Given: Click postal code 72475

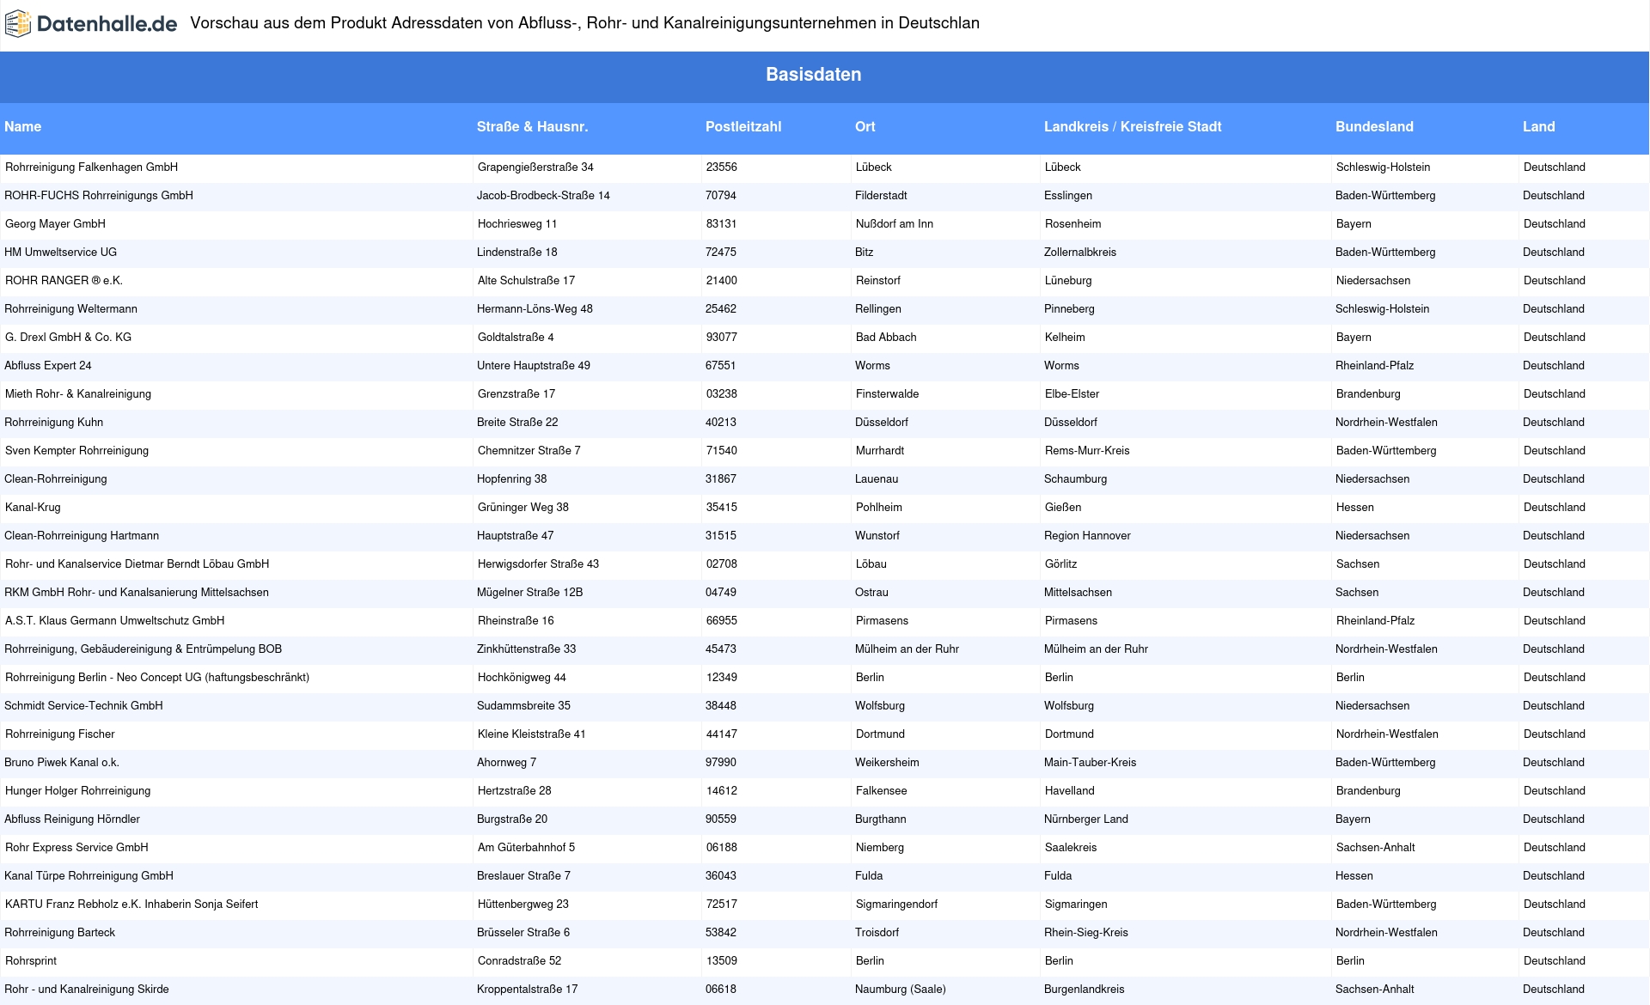Looking at the screenshot, I should pos(721,253).
